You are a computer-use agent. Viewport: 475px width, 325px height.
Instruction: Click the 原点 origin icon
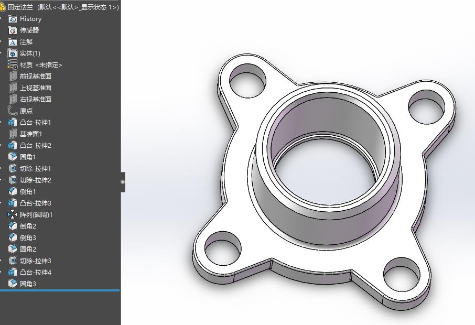tap(13, 111)
